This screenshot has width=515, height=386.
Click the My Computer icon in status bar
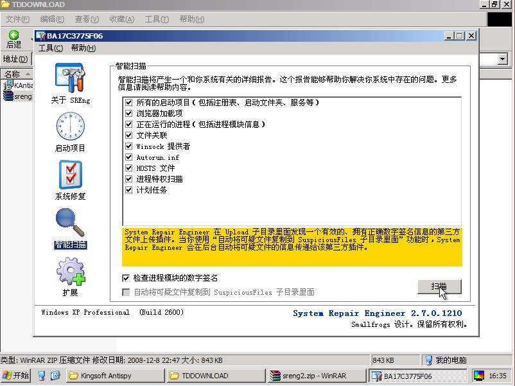click(428, 360)
